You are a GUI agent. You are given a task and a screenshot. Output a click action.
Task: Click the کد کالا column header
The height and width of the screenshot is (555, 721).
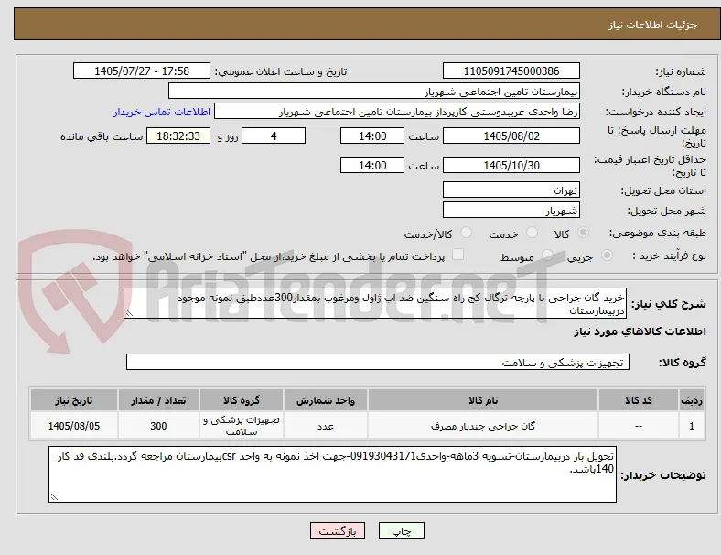639,400
